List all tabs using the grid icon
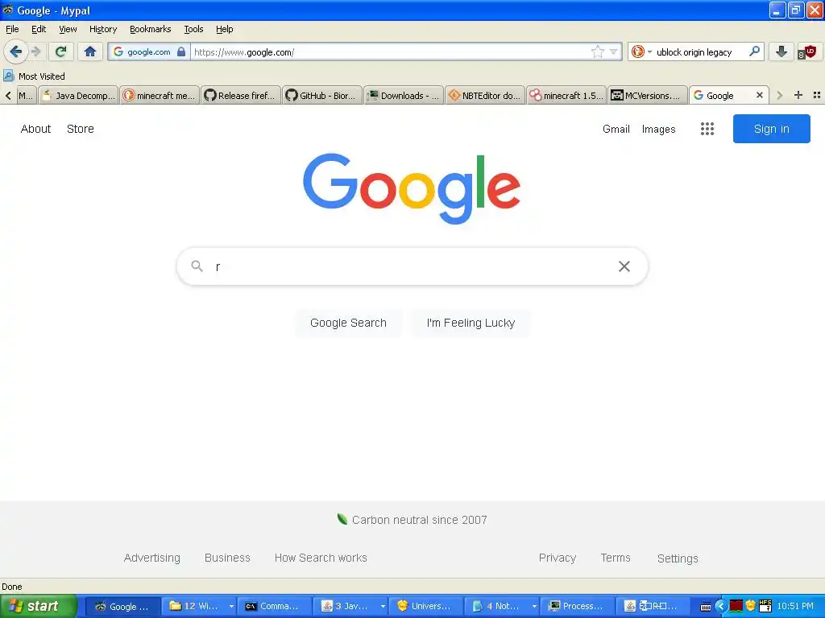Screen dimensions: 825x618 [817, 95]
